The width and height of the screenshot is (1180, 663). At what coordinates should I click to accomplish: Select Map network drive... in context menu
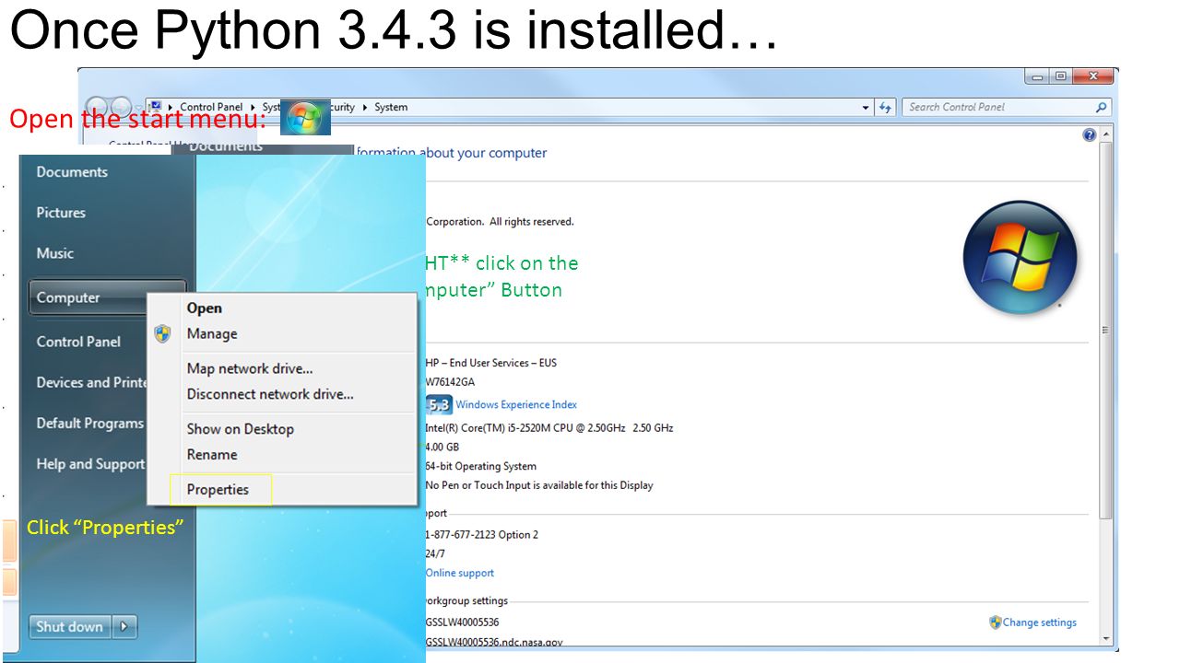pos(250,368)
